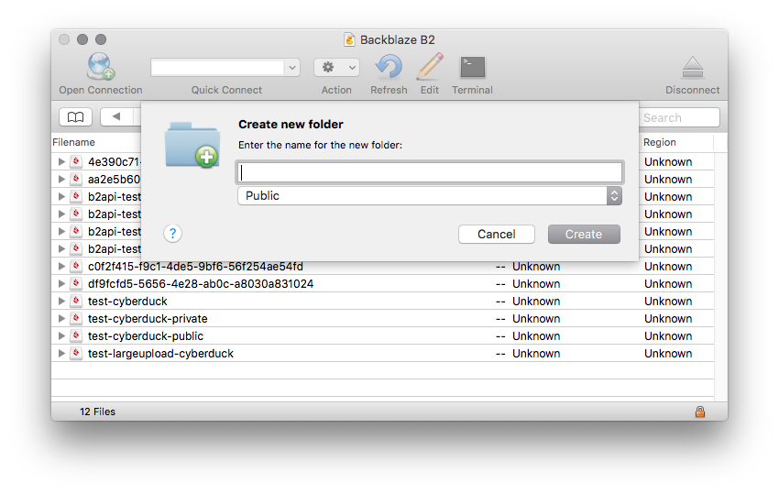Click the new folder name field
Image resolution: width=779 pixels, height=494 pixels.
(x=430, y=172)
